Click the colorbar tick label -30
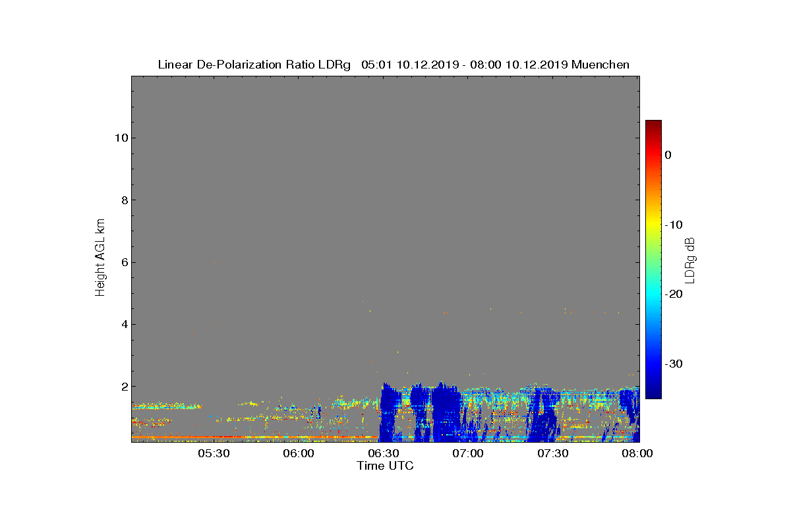Viewport: 791px width, 527px height. click(673, 364)
